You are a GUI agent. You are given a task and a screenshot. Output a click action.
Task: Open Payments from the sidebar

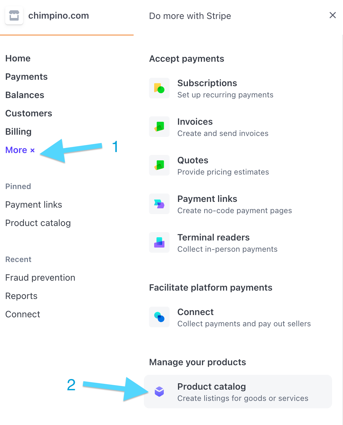pos(26,77)
